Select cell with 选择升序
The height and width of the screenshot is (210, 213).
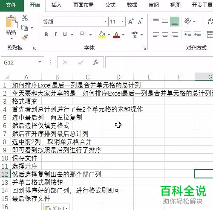(x=26, y=166)
